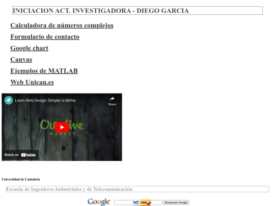Click the Creative Market channel avatar icon
This screenshot has width=275, height=206.
click(9, 100)
